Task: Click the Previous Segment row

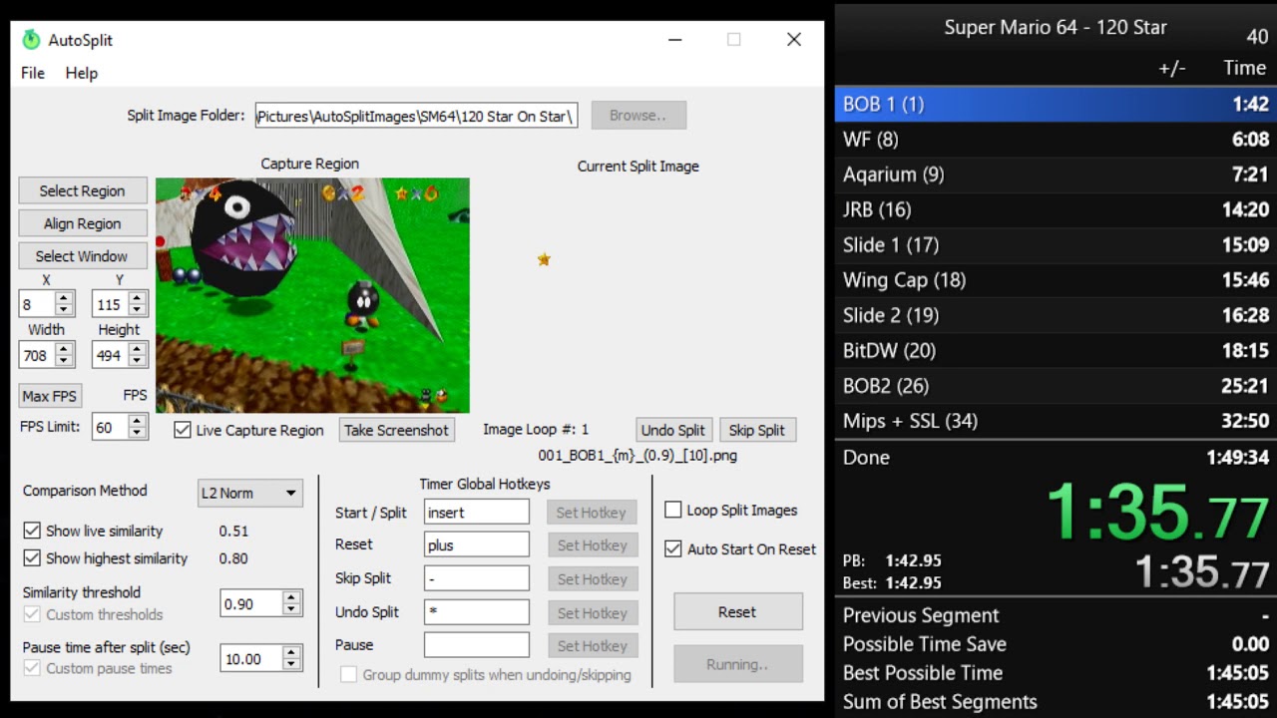Action: click(x=1056, y=615)
